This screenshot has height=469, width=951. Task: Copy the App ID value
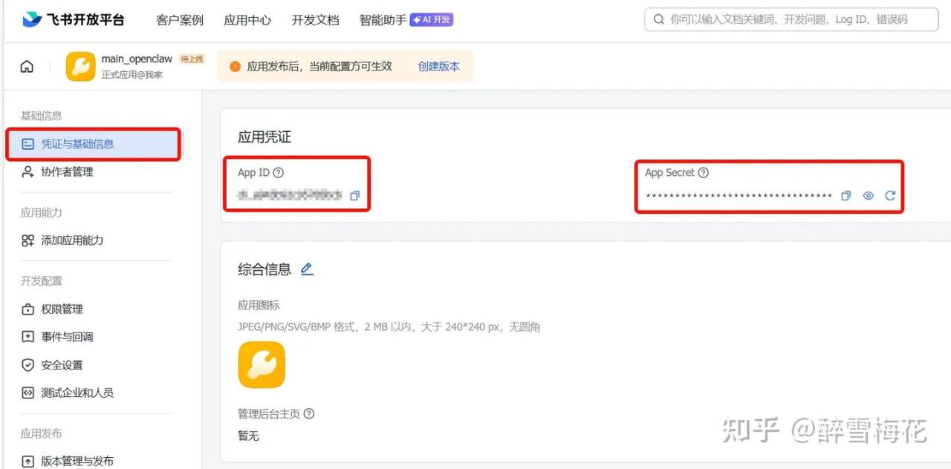point(355,196)
